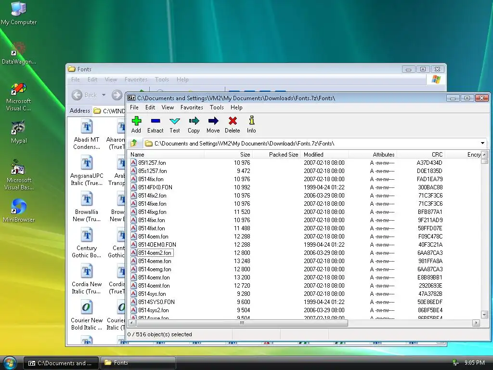Select file 8514SYS0.FON
This screenshot has width=493, height=370.
click(x=156, y=302)
